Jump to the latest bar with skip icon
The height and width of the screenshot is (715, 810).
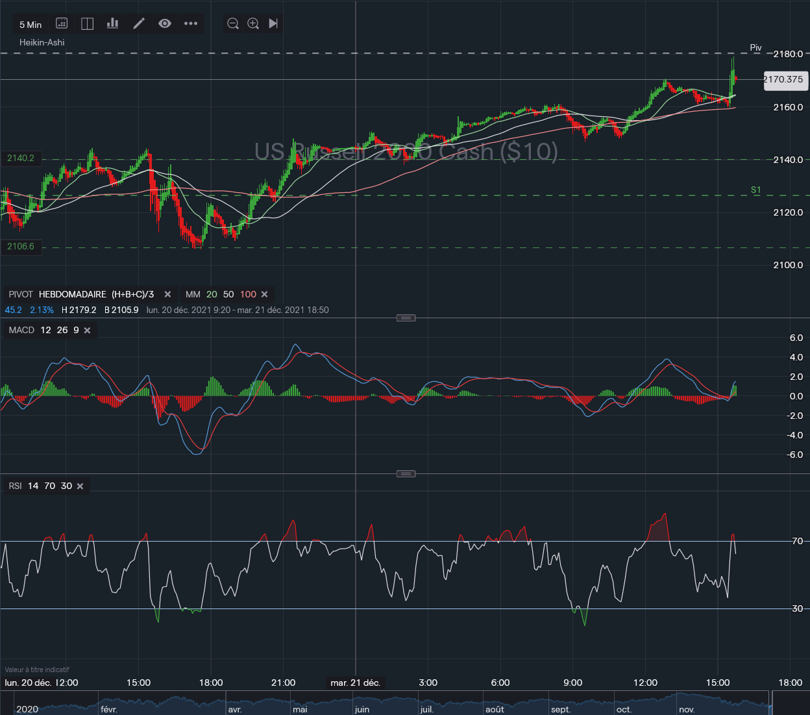tap(273, 23)
